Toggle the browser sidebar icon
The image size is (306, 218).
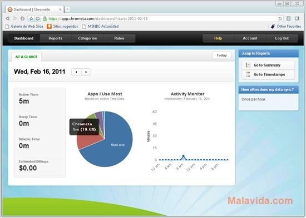297,18
